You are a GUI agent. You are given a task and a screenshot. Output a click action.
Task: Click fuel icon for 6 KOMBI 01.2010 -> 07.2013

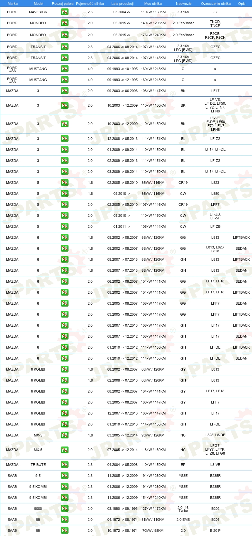(x=64, y=424)
